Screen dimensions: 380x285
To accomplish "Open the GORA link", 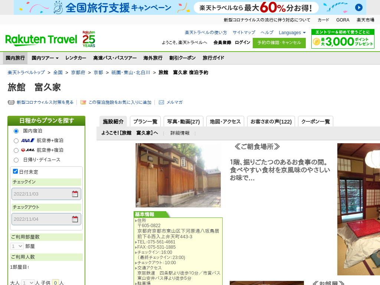I will point(343,20).
